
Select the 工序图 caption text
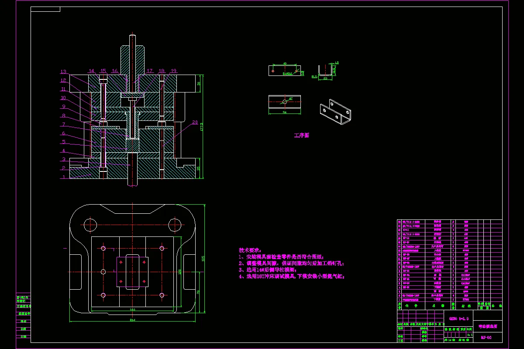(x=301, y=136)
